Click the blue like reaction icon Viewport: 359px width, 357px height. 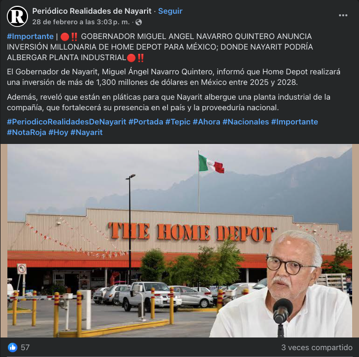(13, 348)
